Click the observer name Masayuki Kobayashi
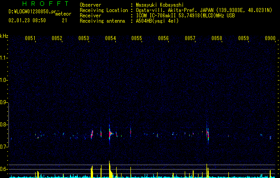 coord(160,5)
